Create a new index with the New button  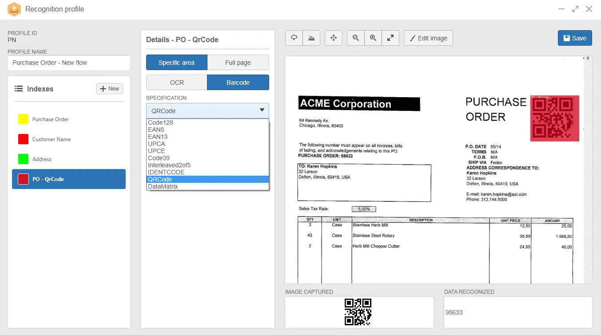point(109,89)
